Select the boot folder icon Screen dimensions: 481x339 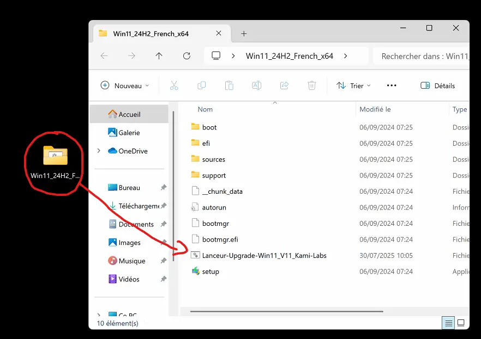tap(195, 127)
